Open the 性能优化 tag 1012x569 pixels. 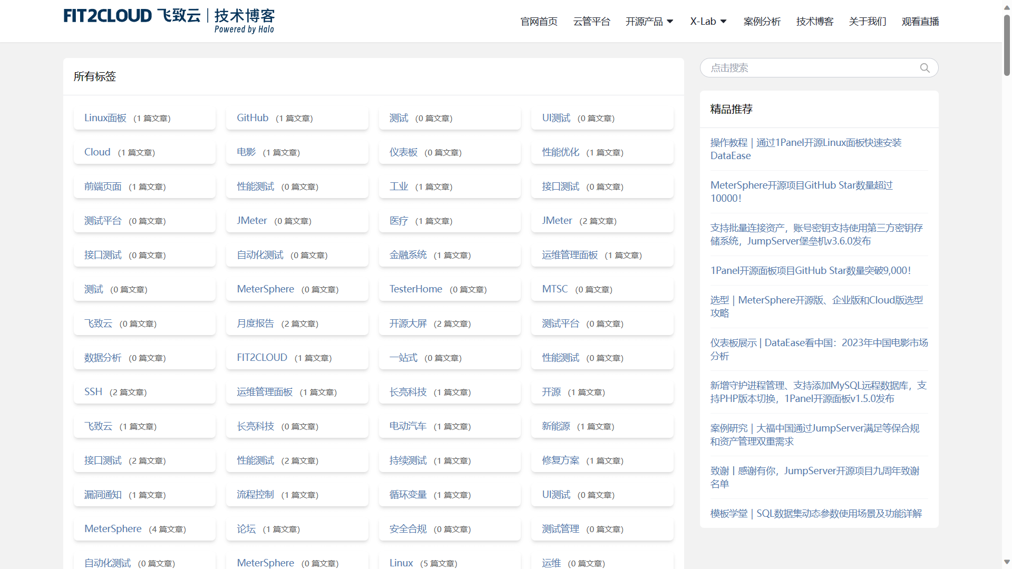[x=560, y=152]
